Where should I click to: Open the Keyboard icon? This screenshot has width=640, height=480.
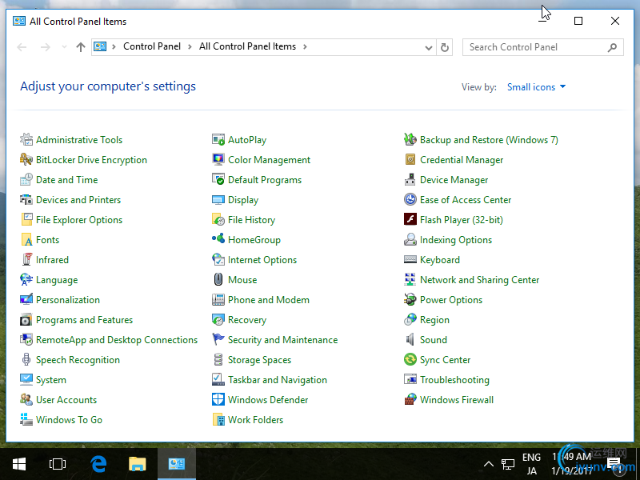(410, 259)
